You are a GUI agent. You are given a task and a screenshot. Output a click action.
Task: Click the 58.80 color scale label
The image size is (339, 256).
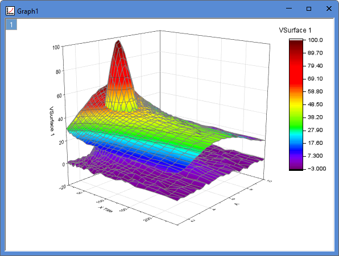pos(315,91)
